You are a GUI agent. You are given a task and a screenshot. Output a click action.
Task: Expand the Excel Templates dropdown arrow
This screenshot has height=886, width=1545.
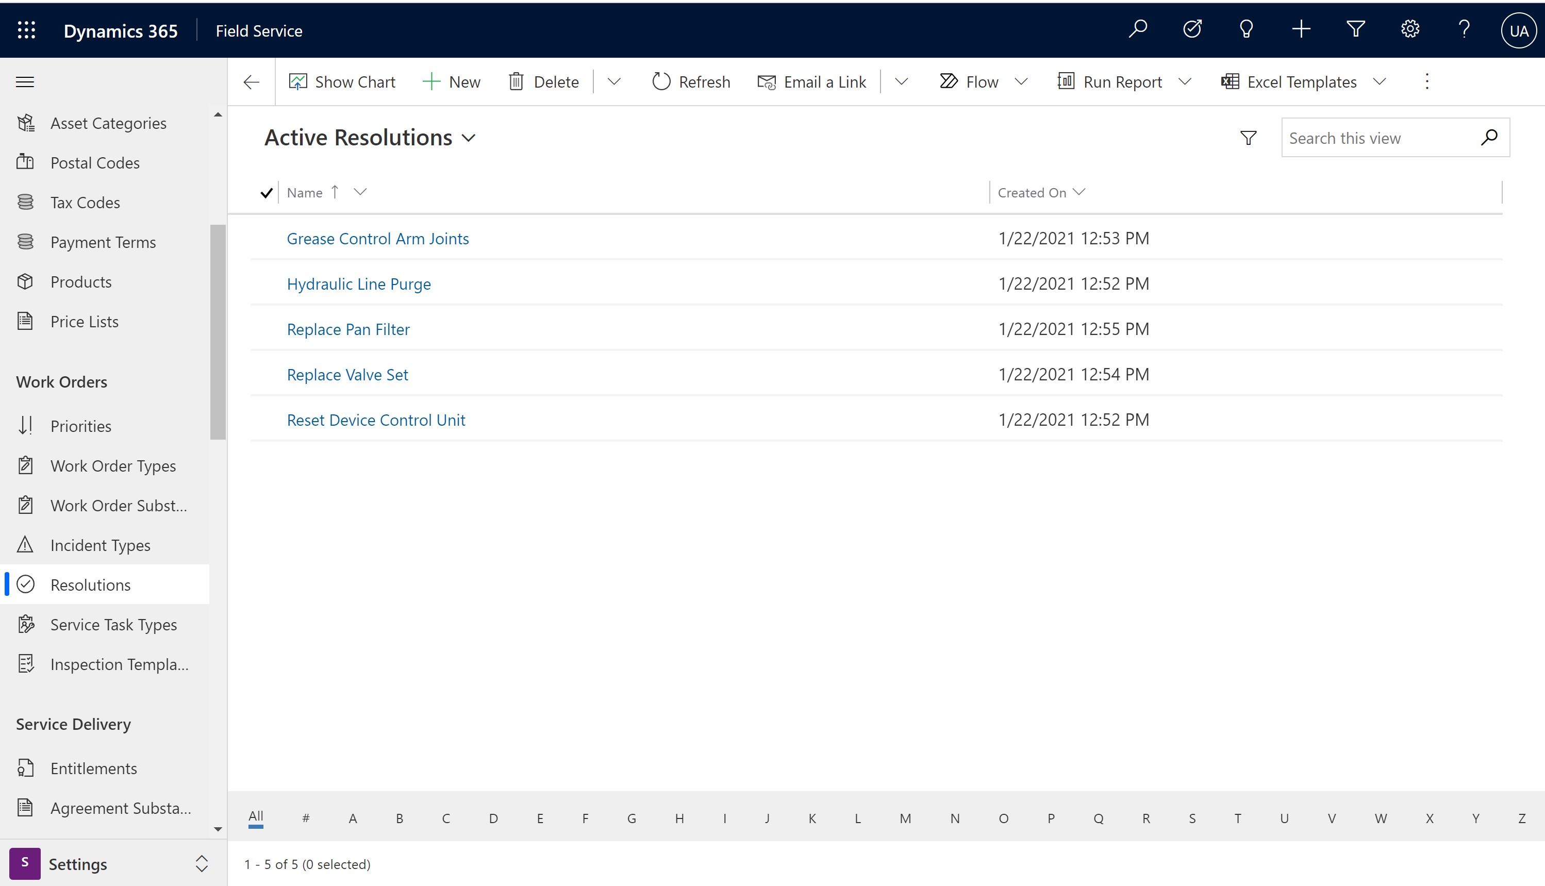point(1380,82)
